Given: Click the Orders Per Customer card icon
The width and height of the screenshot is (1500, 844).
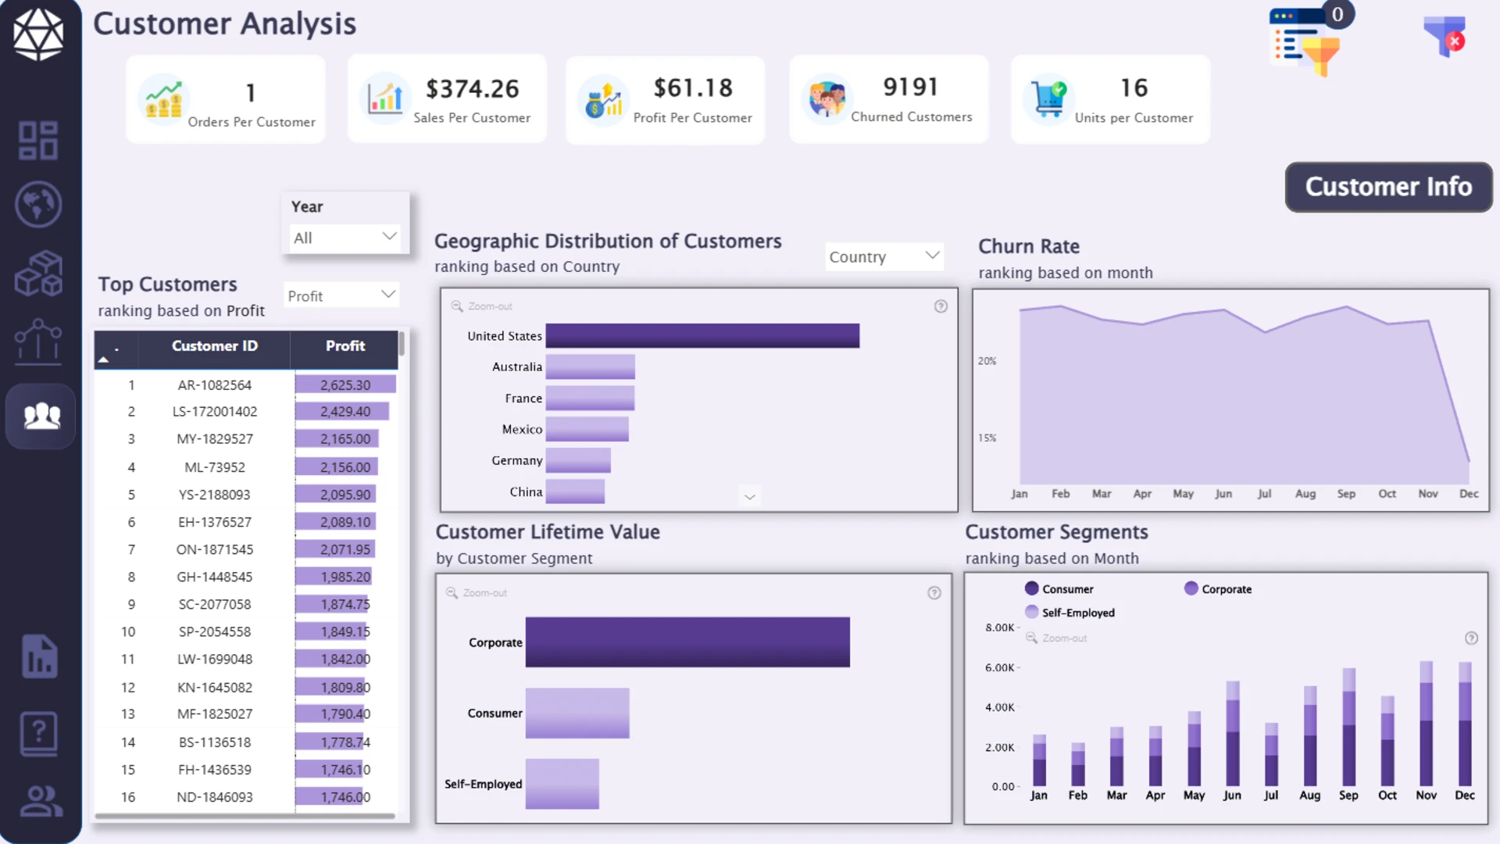Looking at the screenshot, I should tap(162, 100).
